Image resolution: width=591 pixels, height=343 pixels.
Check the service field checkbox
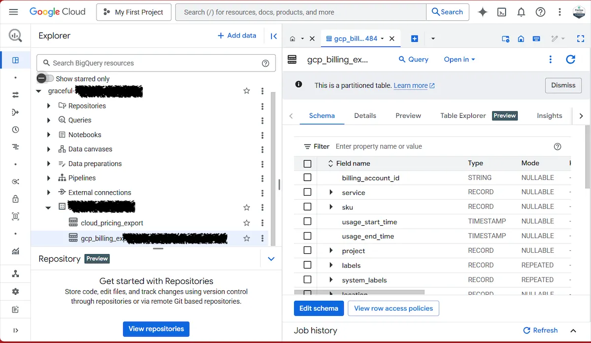(x=307, y=192)
